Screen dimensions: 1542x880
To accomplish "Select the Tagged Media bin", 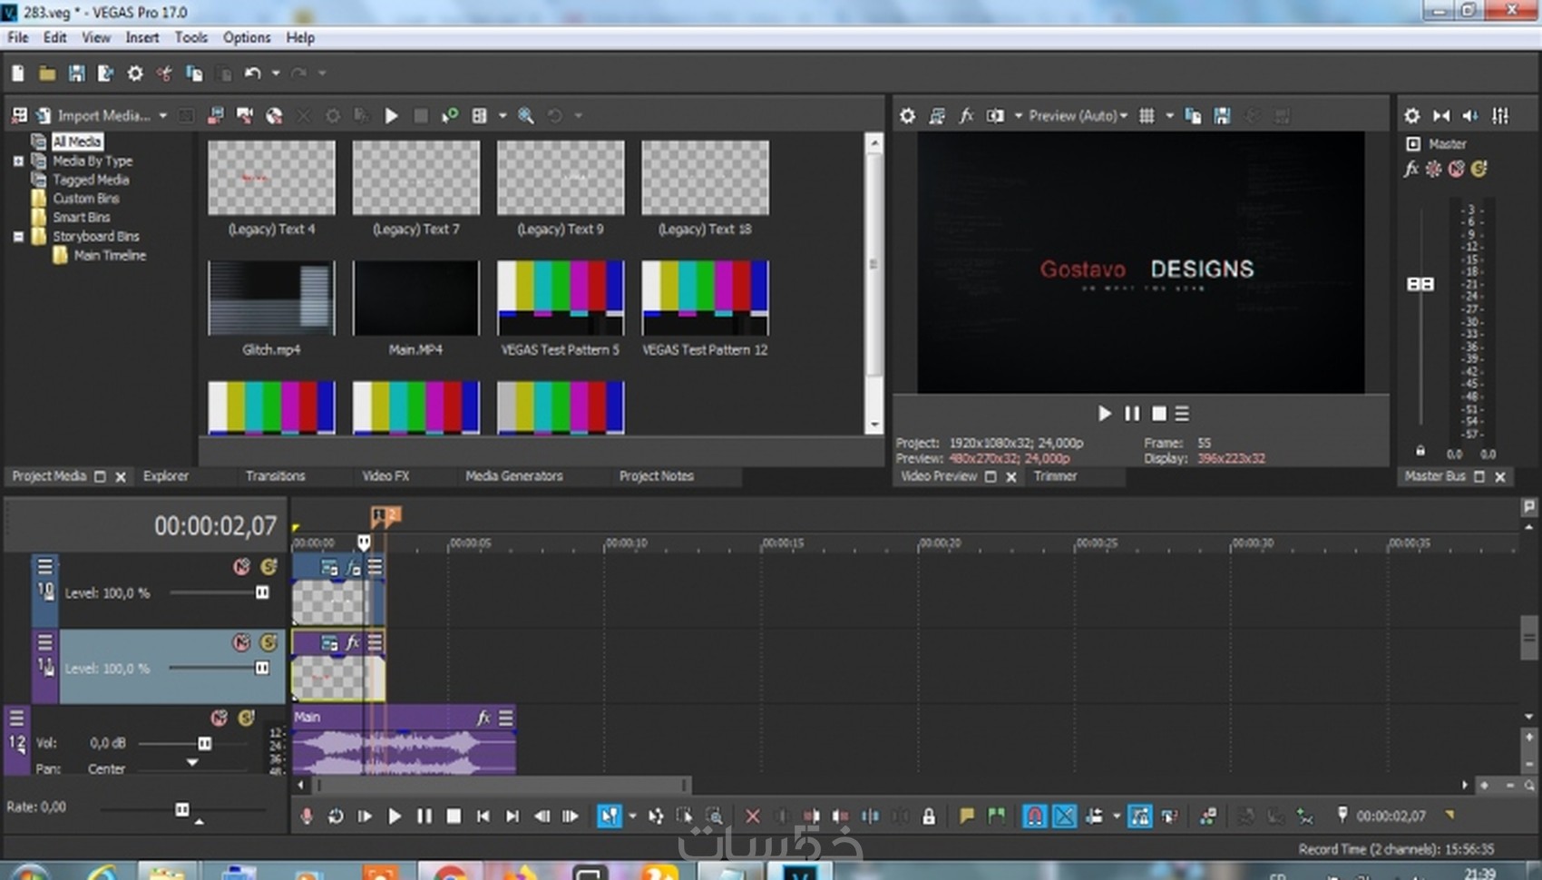I will (x=91, y=180).
